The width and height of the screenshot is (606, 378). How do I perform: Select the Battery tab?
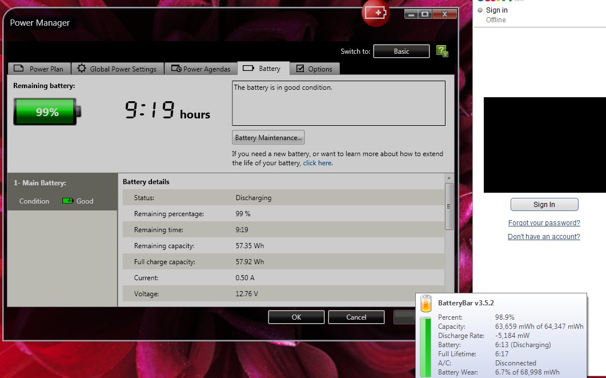tap(263, 68)
